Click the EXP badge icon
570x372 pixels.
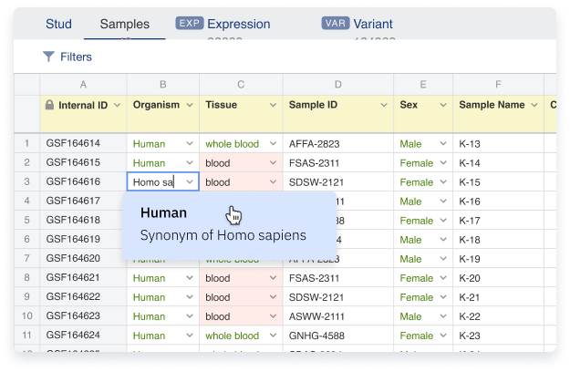189,23
